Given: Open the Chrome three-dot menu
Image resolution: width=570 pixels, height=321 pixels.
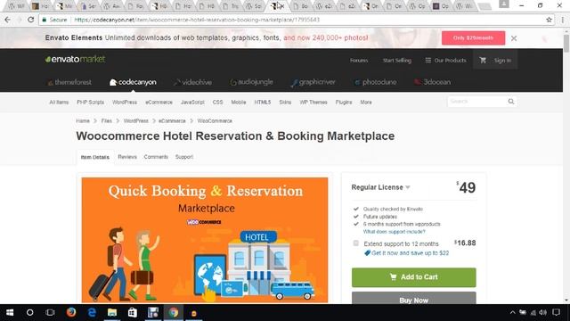Looking at the screenshot, I should pos(562,20).
